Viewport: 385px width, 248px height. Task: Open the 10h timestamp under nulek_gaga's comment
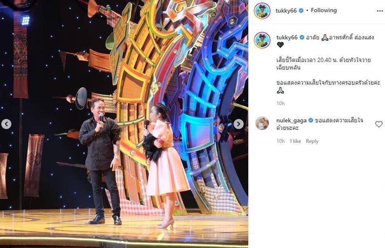pyautogui.click(x=281, y=141)
